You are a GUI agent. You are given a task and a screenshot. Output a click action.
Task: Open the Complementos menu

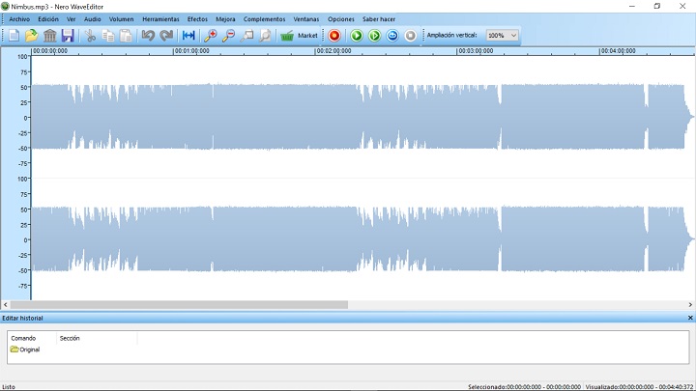[264, 19]
